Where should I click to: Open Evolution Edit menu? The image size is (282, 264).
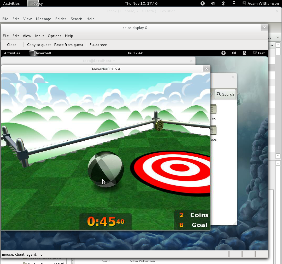click(16, 19)
